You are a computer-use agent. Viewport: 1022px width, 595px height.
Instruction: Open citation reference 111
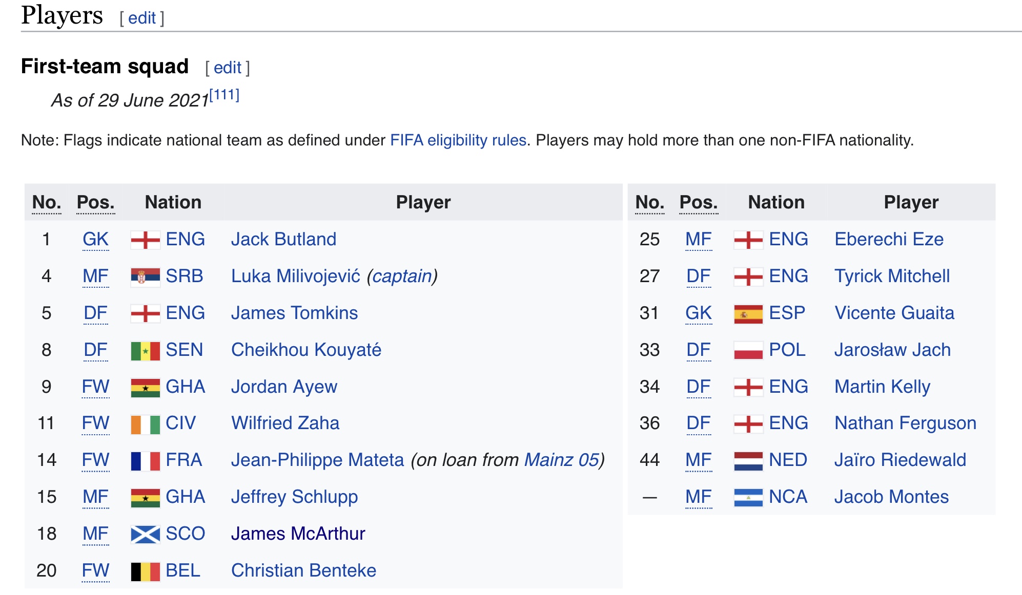[224, 95]
